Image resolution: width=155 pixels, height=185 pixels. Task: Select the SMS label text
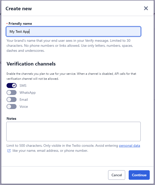(23, 85)
